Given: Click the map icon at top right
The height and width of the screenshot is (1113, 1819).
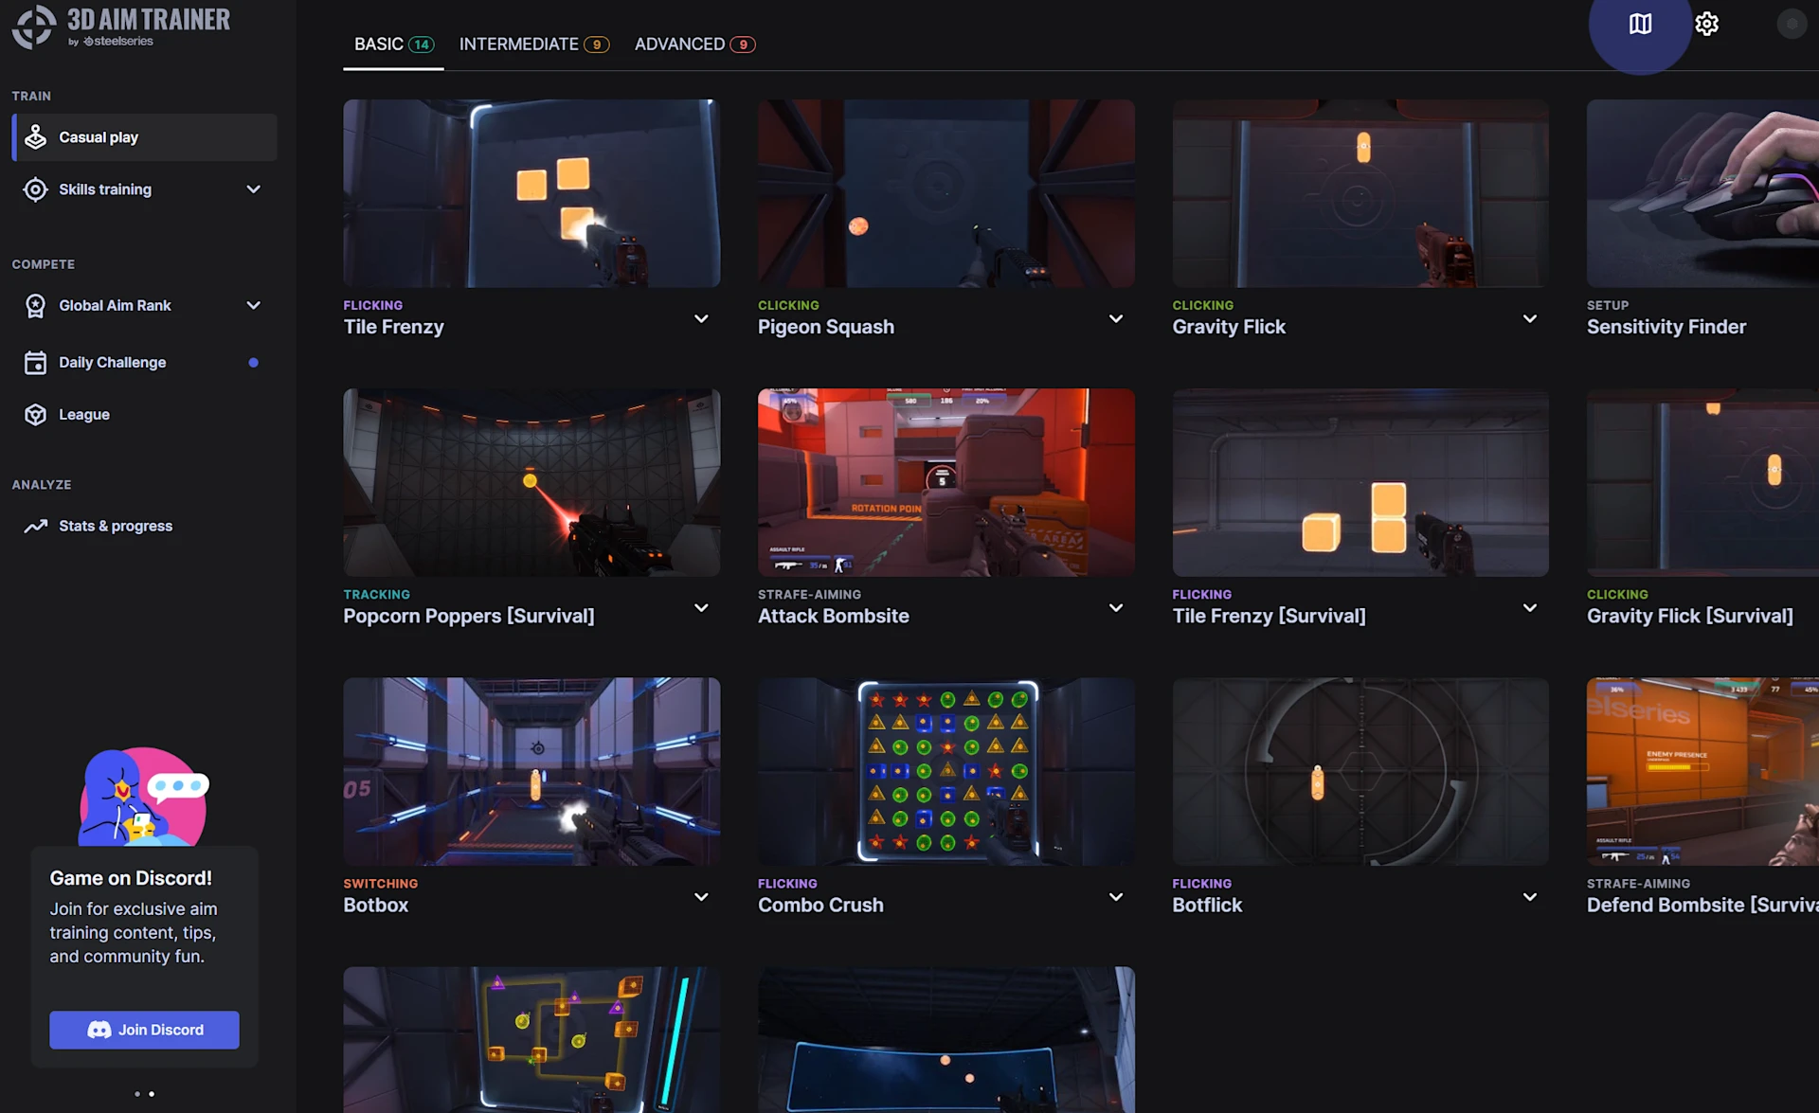Looking at the screenshot, I should tap(1640, 25).
